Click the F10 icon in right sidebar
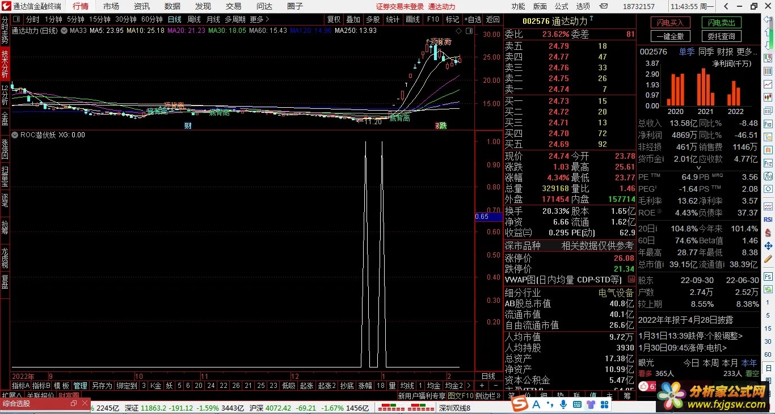 click(x=768, y=123)
